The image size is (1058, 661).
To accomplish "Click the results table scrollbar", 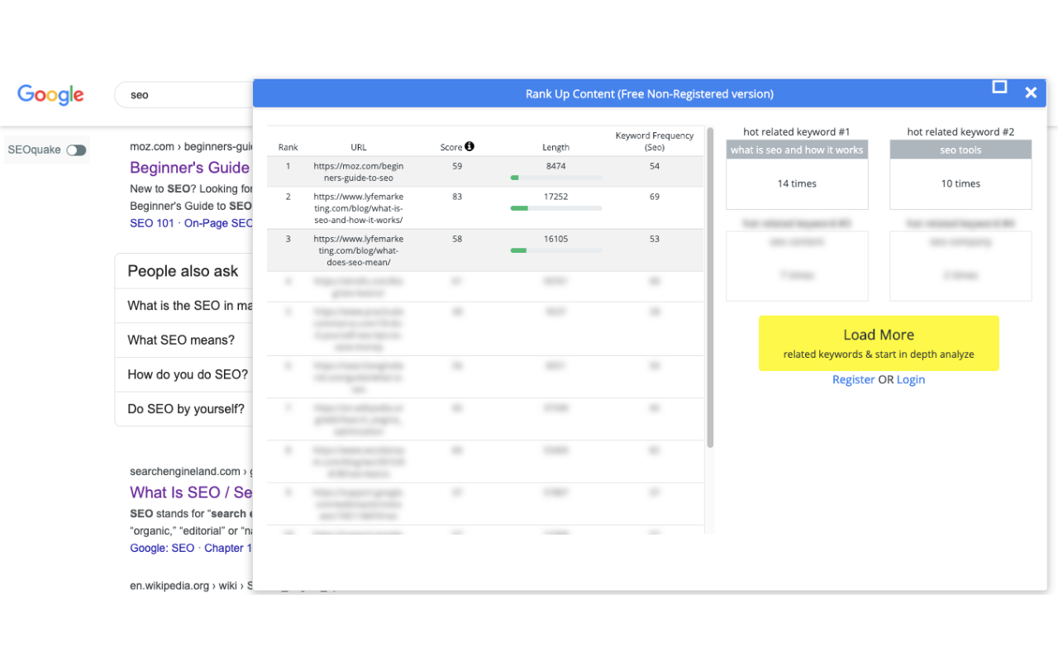I will [710, 287].
